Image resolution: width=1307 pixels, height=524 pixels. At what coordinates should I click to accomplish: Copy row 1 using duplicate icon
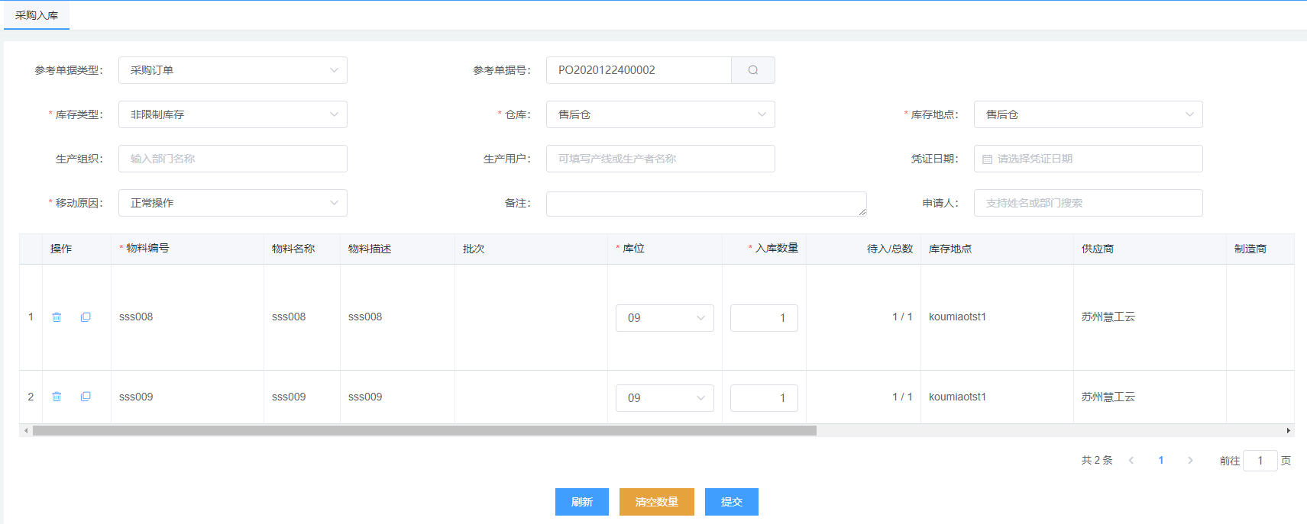[x=86, y=317]
